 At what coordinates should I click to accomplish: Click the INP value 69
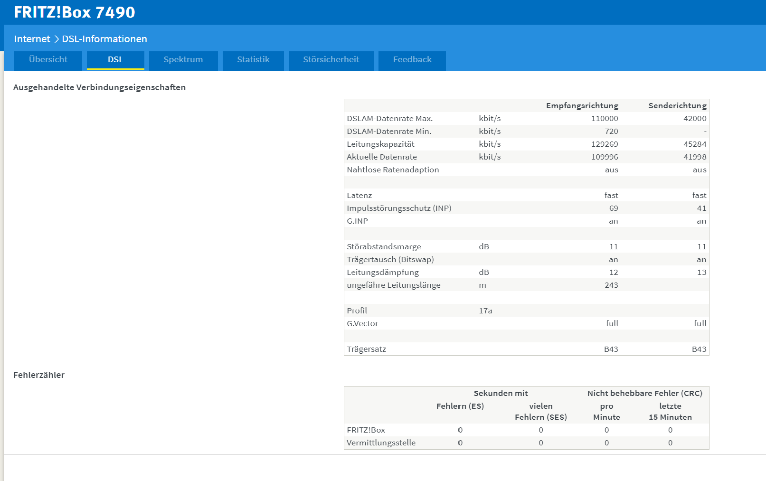614,208
